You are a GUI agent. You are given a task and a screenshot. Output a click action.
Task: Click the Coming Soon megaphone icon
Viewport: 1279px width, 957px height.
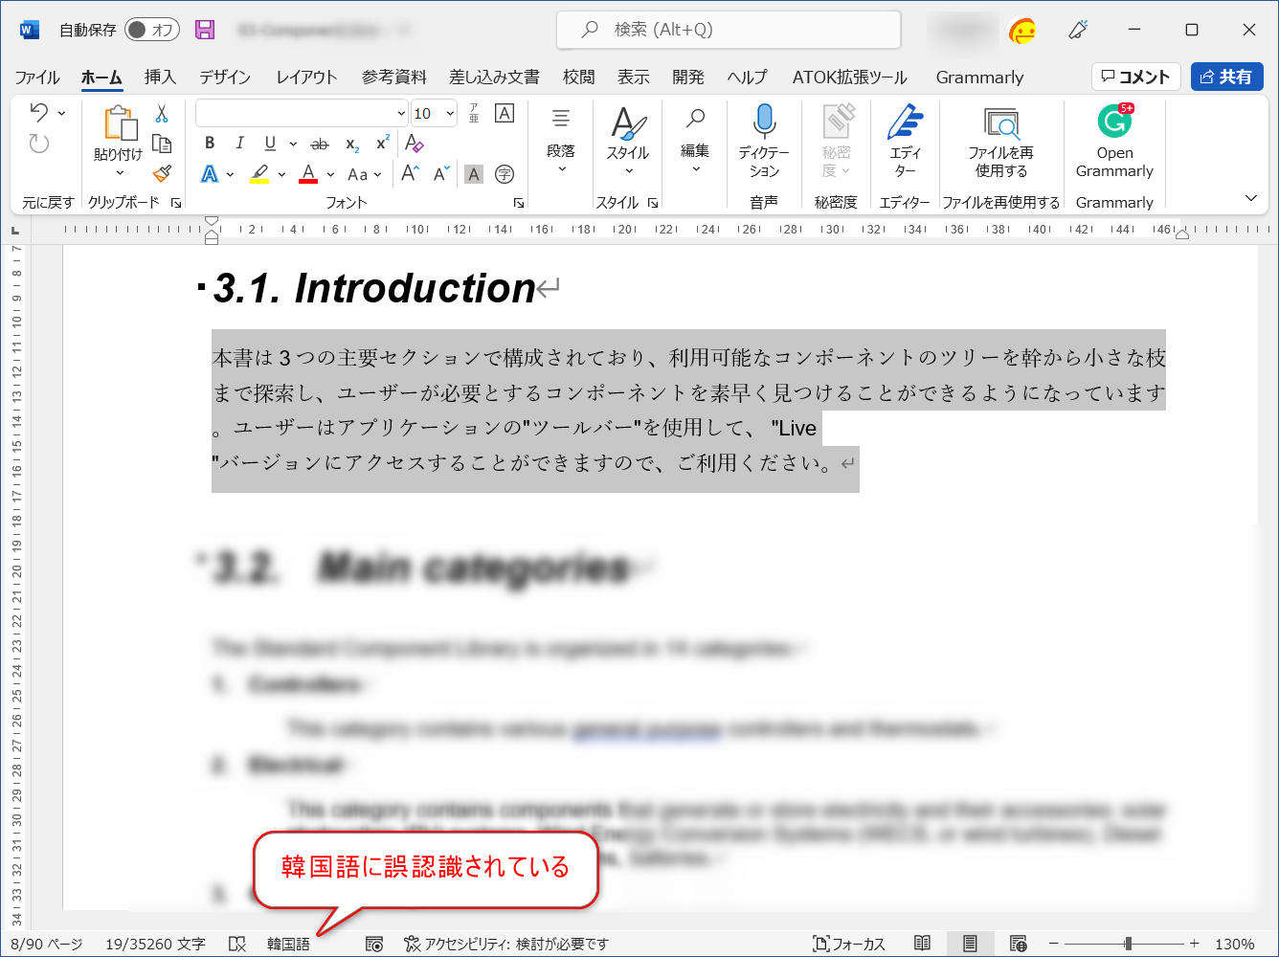coord(1078,30)
